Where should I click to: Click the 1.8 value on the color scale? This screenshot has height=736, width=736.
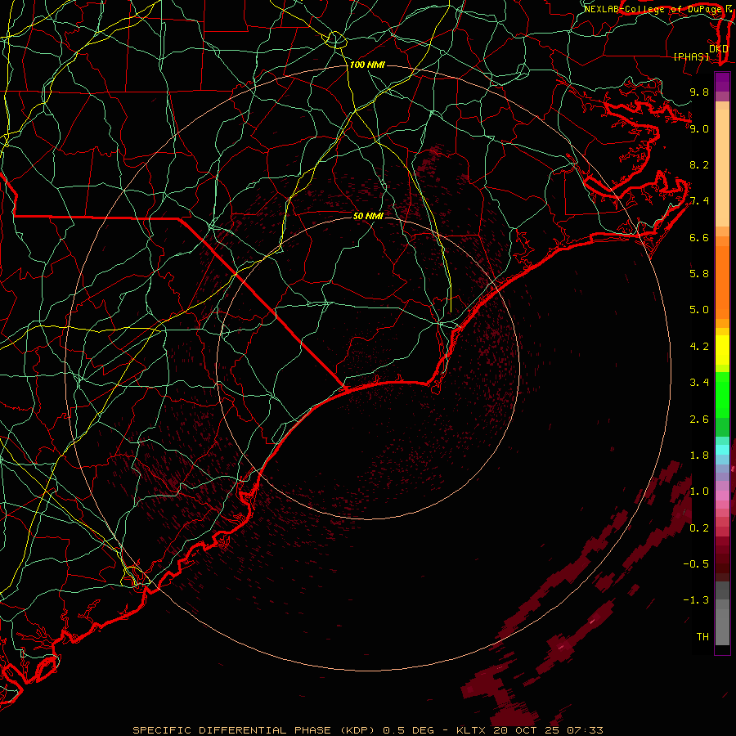699,456
